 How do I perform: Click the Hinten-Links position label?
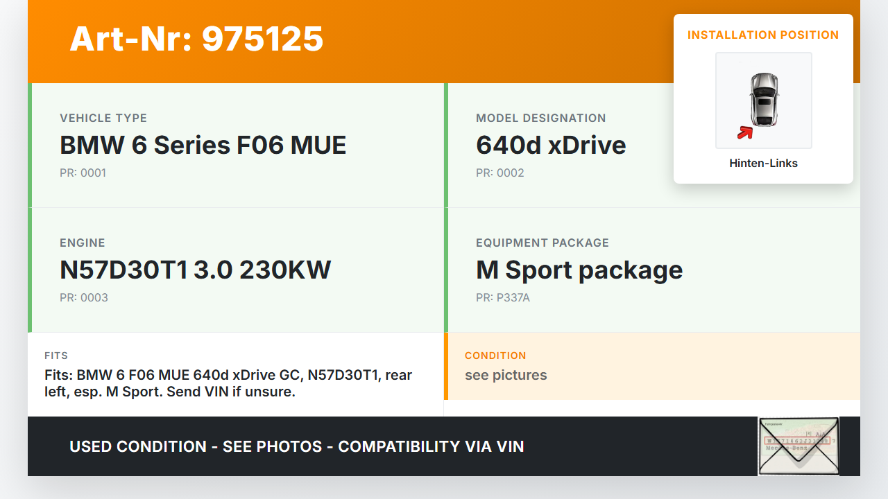pyautogui.click(x=763, y=164)
